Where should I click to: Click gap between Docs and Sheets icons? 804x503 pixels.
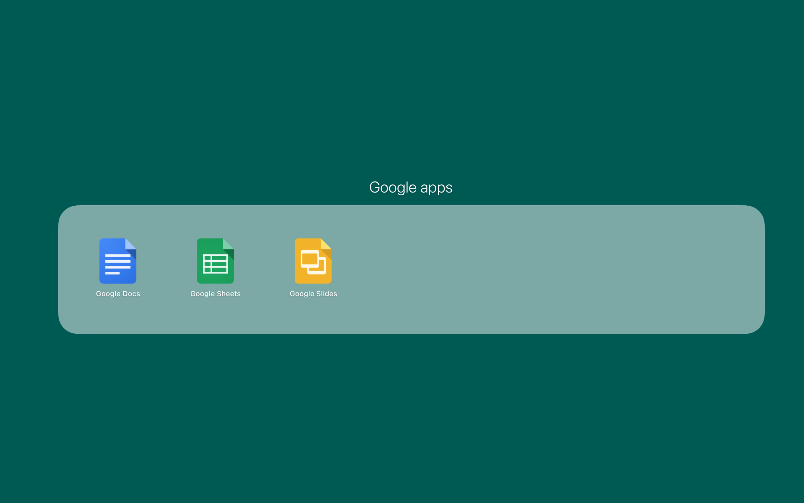[167, 261]
